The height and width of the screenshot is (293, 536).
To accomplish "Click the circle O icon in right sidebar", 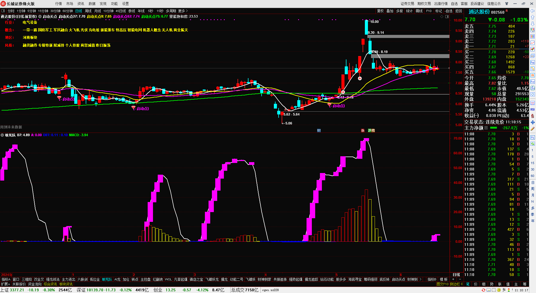I will point(533,95).
